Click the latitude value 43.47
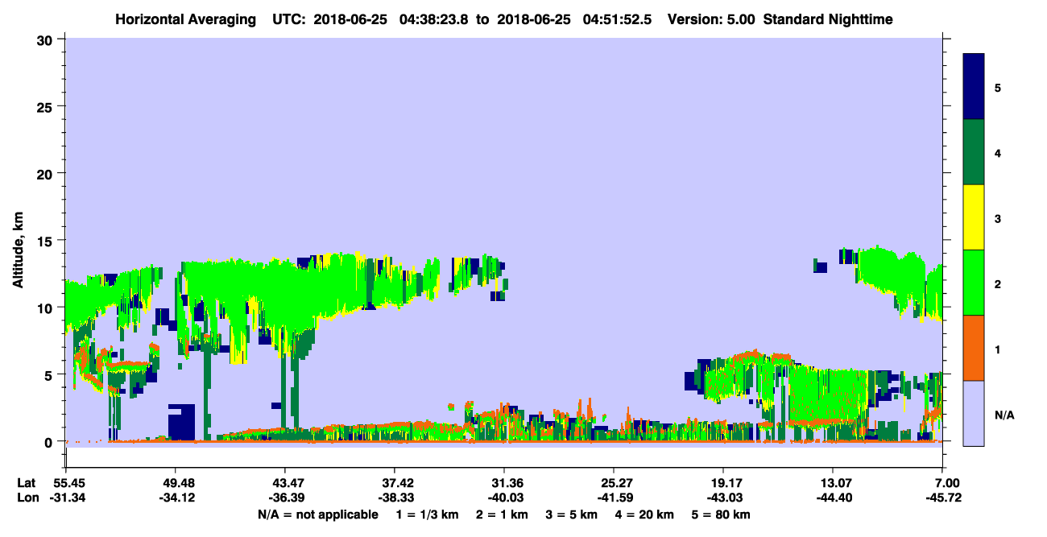 [x=285, y=483]
